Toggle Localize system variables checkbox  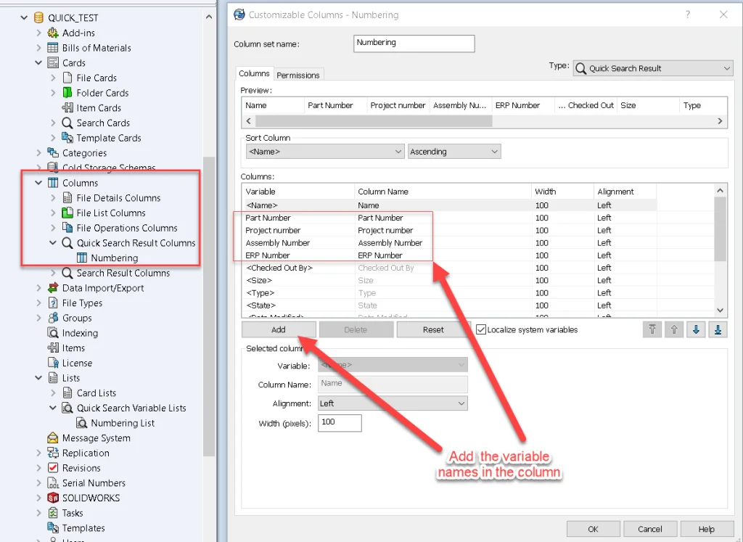(481, 329)
